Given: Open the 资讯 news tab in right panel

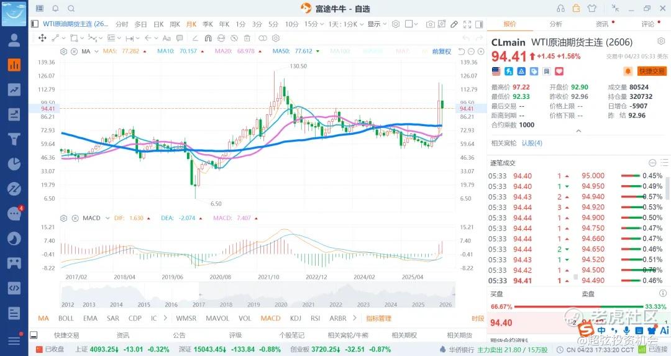Looking at the screenshot, I should (x=601, y=24).
